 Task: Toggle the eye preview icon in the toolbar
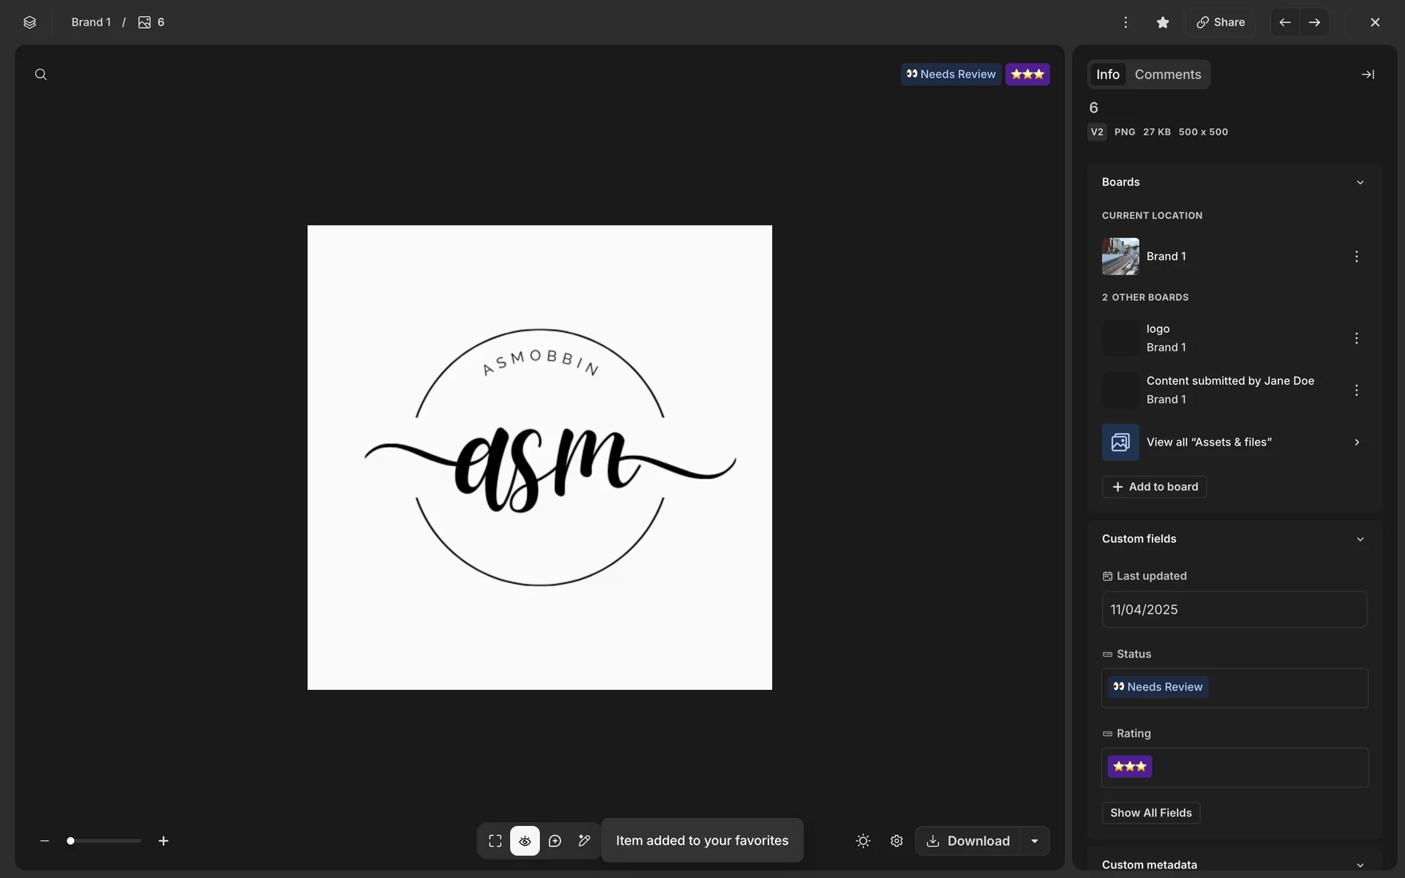tap(525, 841)
